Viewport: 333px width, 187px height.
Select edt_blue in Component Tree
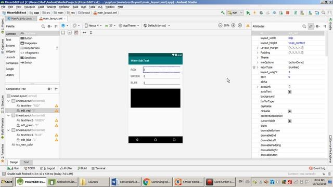(26, 140)
